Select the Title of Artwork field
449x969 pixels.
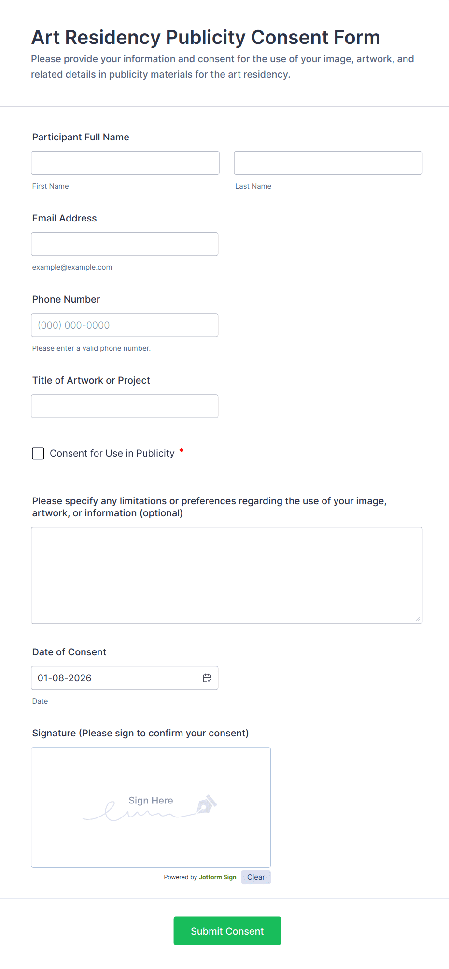click(125, 406)
